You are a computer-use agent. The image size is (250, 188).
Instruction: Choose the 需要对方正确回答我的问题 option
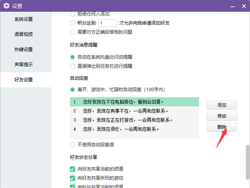point(72,32)
